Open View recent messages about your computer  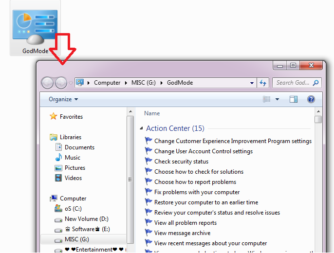(210, 243)
